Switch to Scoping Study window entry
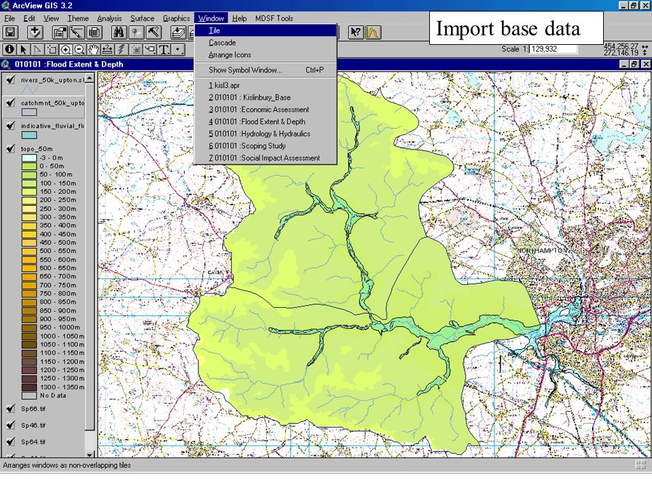 [x=266, y=145]
